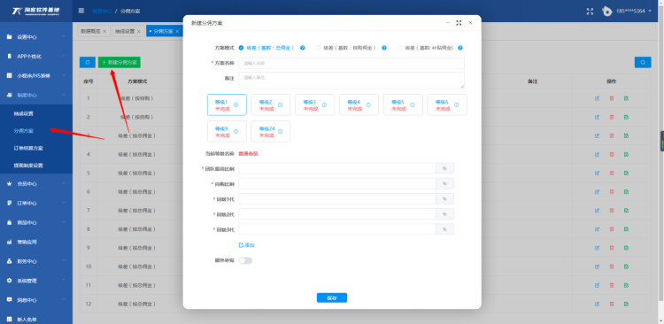The image size is (664, 324).
Task: Close the 抽成设置 tab with its X
Action: click(138, 31)
